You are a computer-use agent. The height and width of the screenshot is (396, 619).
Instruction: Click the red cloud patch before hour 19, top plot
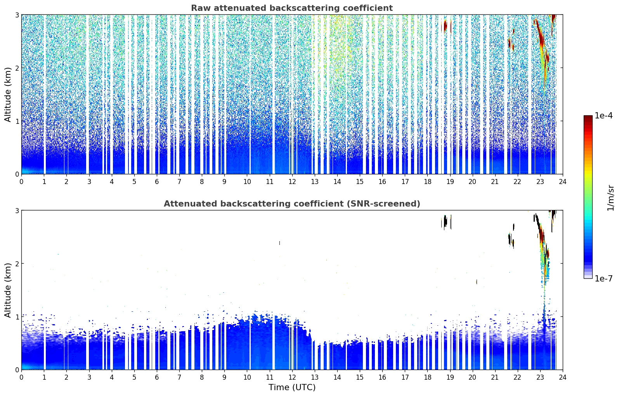[445, 26]
